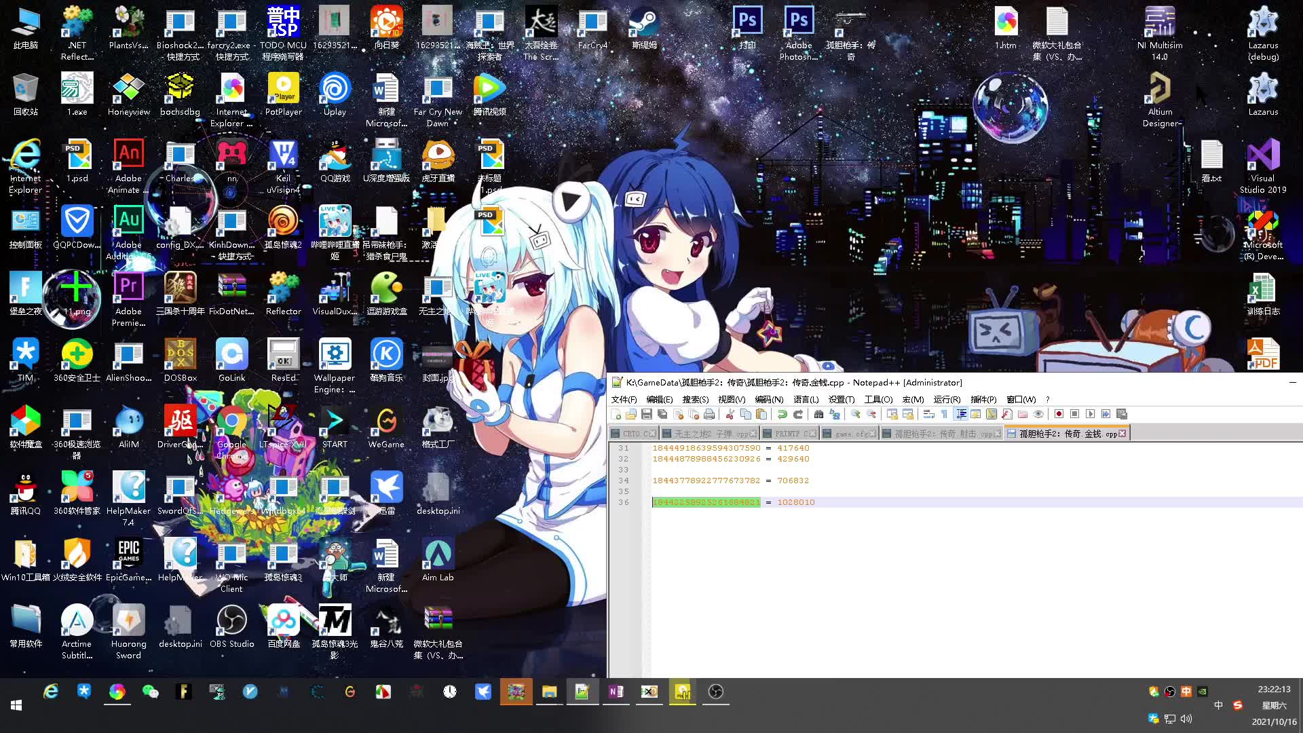
Task: Select the PotPlayer desktop icon
Action: pos(283,94)
